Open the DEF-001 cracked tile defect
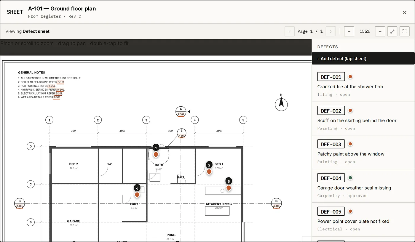Image resolution: width=415 pixels, height=242 pixels. tap(363, 85)
